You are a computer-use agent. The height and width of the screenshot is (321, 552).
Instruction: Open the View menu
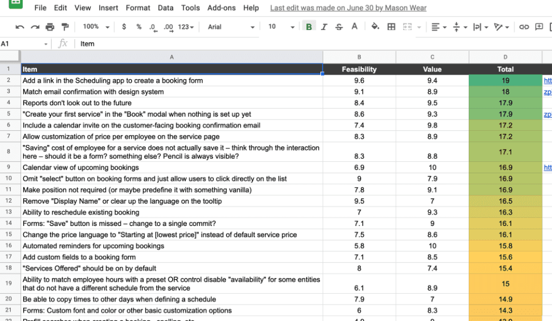coord(83,8)
